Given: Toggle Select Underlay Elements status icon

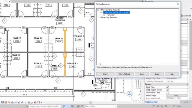Looking at the screenshot, I should click(158, 106).
